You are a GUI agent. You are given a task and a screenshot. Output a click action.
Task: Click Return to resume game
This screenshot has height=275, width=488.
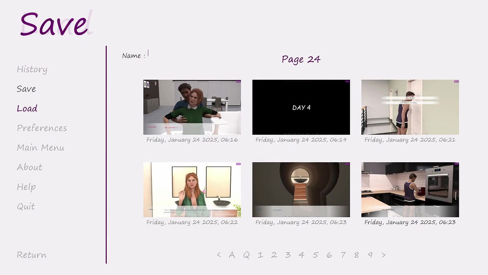tap(32, 255)
